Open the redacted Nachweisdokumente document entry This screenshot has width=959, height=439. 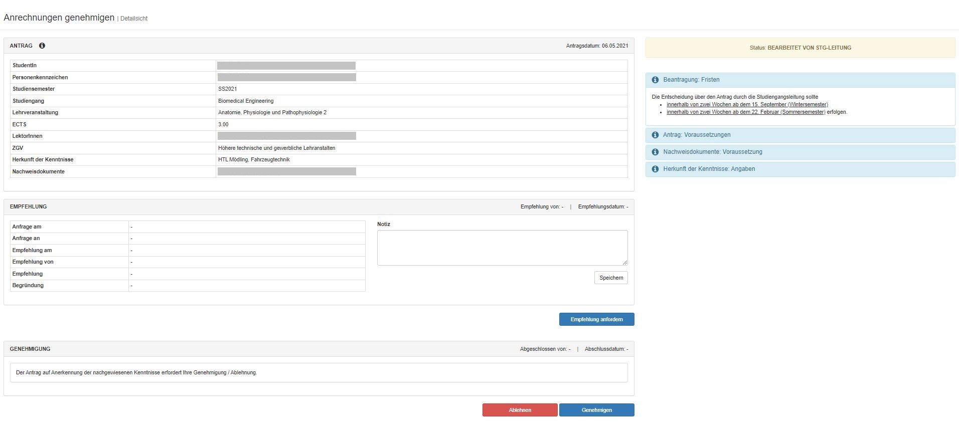(286, 171)
